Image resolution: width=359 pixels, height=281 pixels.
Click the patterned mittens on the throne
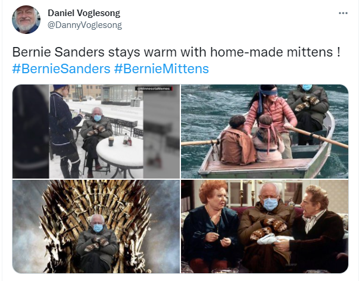[x=96, y=244]
